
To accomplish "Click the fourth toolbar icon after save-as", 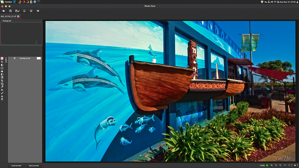I will coord(24,11).
